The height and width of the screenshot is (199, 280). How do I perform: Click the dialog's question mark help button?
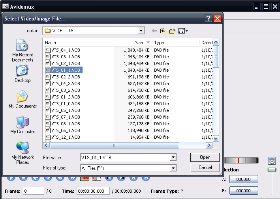click(x=208, y=19)
